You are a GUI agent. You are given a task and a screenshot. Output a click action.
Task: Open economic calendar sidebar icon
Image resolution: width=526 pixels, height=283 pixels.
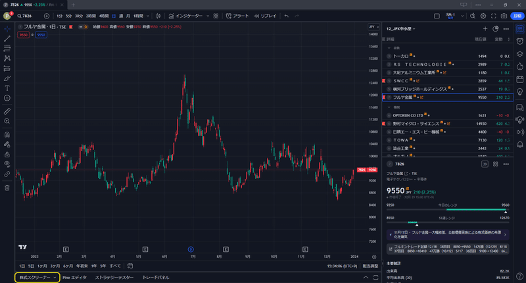point(520,79)
